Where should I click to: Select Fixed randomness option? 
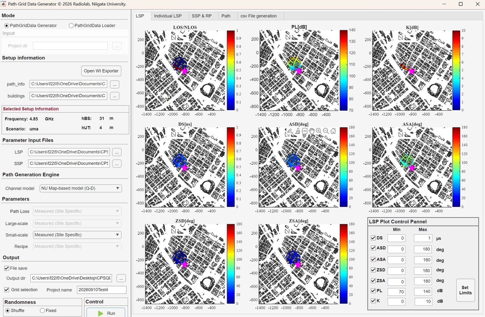click(48, 311)
